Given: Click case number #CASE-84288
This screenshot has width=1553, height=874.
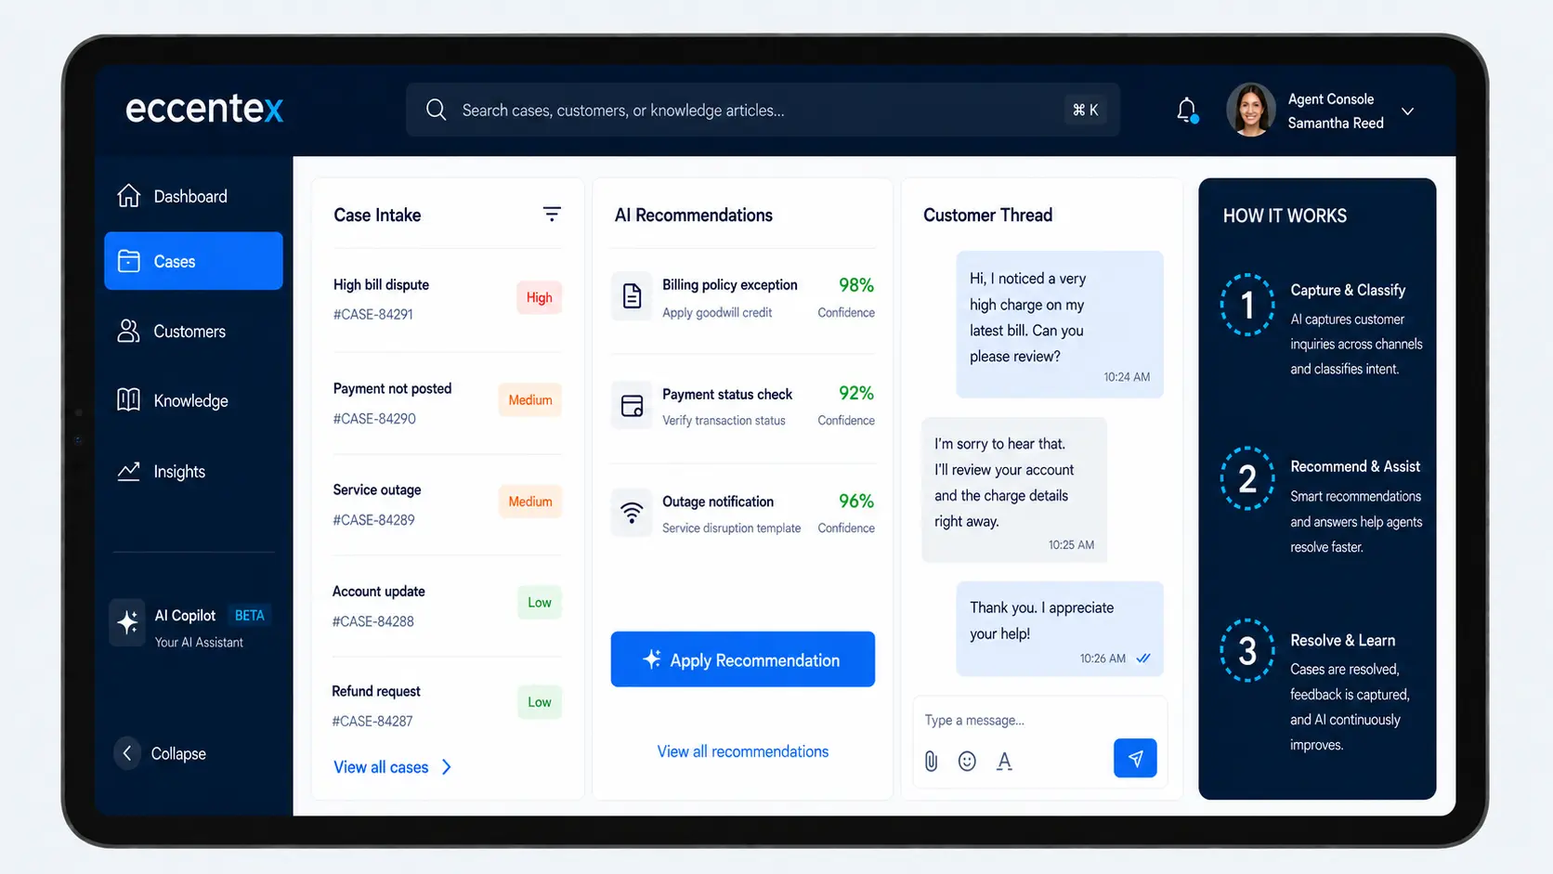Looking at the screenshot, I should [373, 621].
